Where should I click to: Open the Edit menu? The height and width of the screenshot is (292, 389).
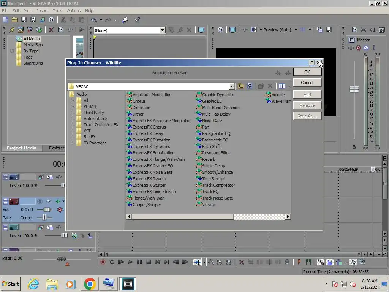(16, 11)
